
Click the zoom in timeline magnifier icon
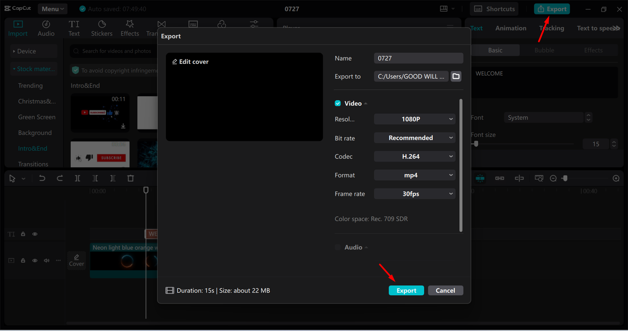click(616, 178)
